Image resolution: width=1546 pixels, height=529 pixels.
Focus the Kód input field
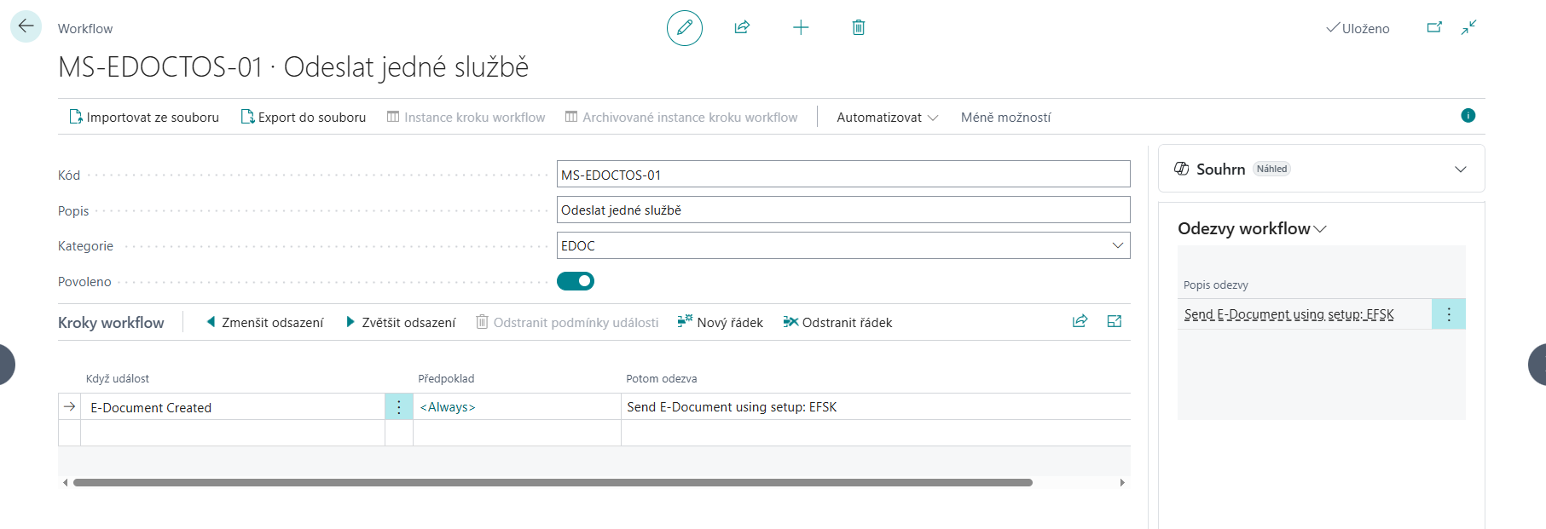[x=843, y=175]
